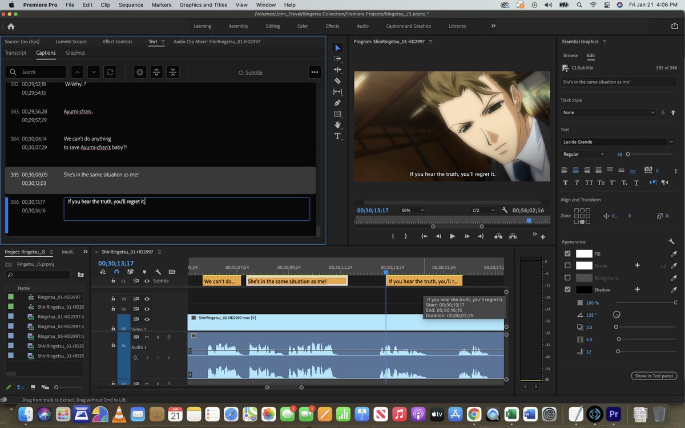
Task: Open the 1/2 playback resolution dropdown
Action: (x=482, y=210)
